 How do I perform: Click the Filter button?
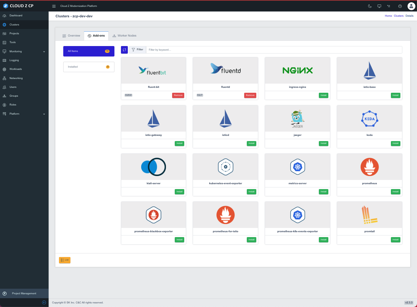click(137, 50)
